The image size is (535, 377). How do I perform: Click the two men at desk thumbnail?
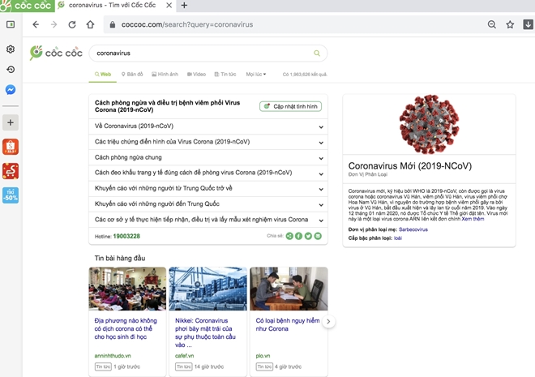[x=289, y=289]
